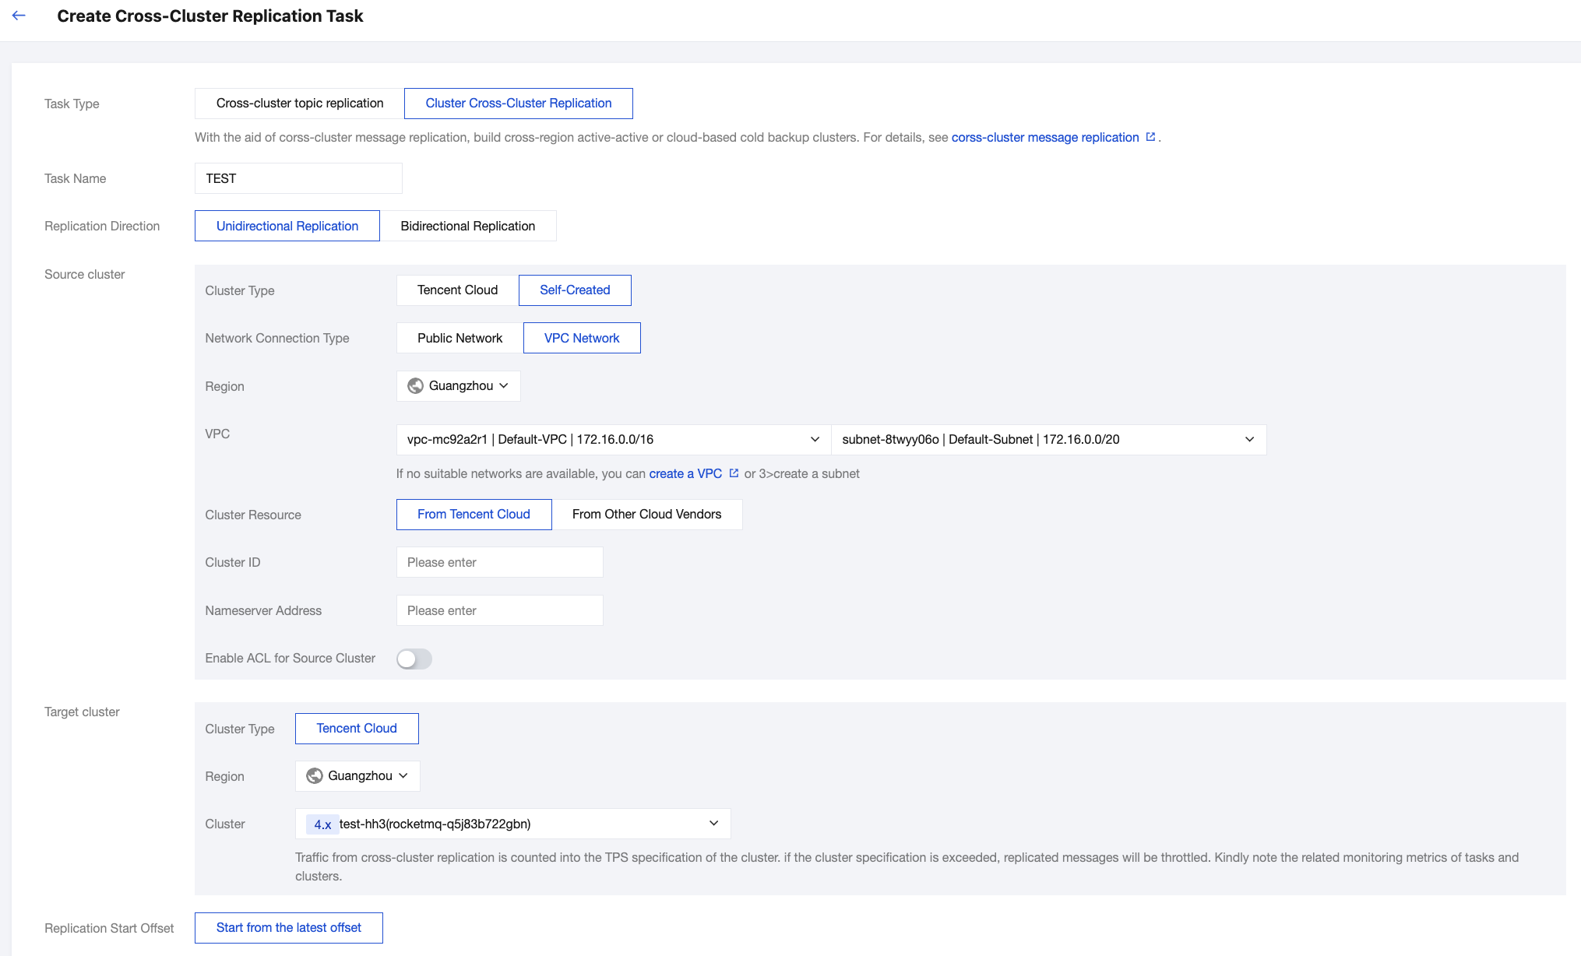Click the create a VPC link
Screen dimensions: 1581x956
[x=685, y=473]
